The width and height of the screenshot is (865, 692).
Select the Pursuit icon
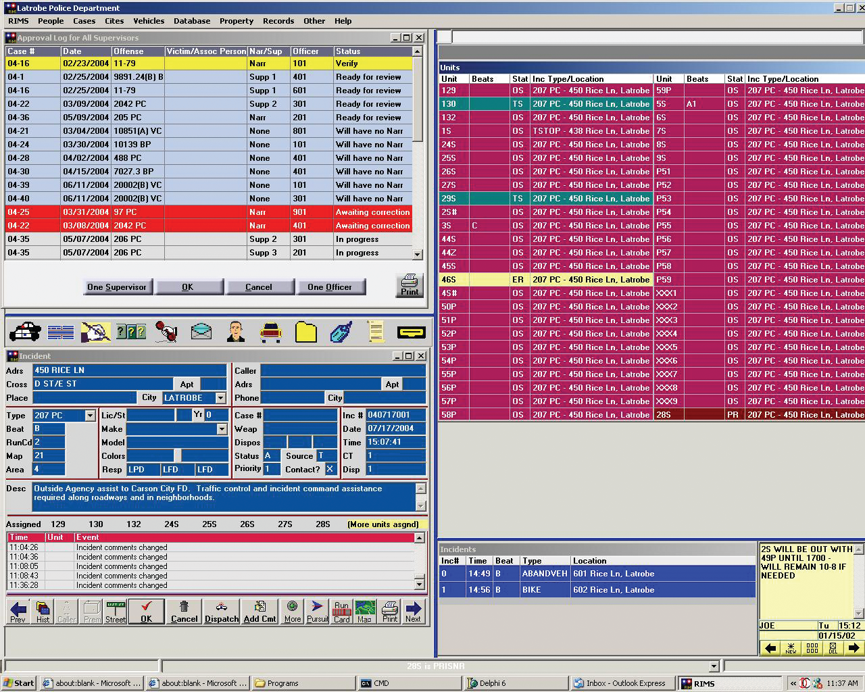317,612
